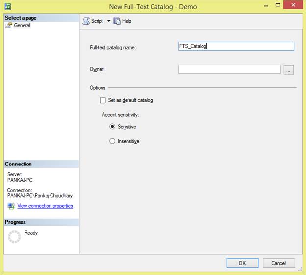Click the view connection properties icon
The height and width of the screenshot is (275, 306).
pos(11,206)
